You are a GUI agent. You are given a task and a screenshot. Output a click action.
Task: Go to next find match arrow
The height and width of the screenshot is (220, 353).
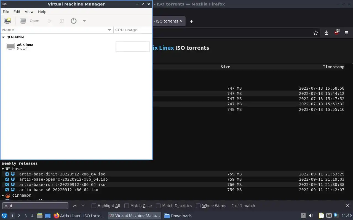coord(83,206)
